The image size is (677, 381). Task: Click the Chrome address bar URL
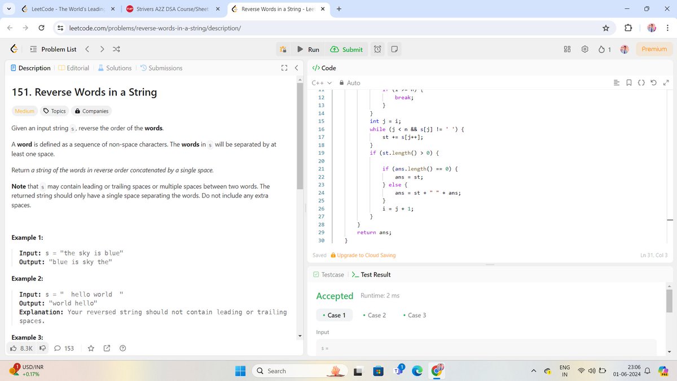(155, 28)
